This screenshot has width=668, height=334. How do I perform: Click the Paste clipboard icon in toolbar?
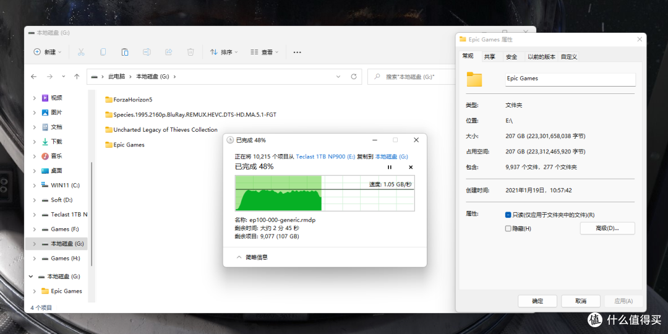click(125, 52)
